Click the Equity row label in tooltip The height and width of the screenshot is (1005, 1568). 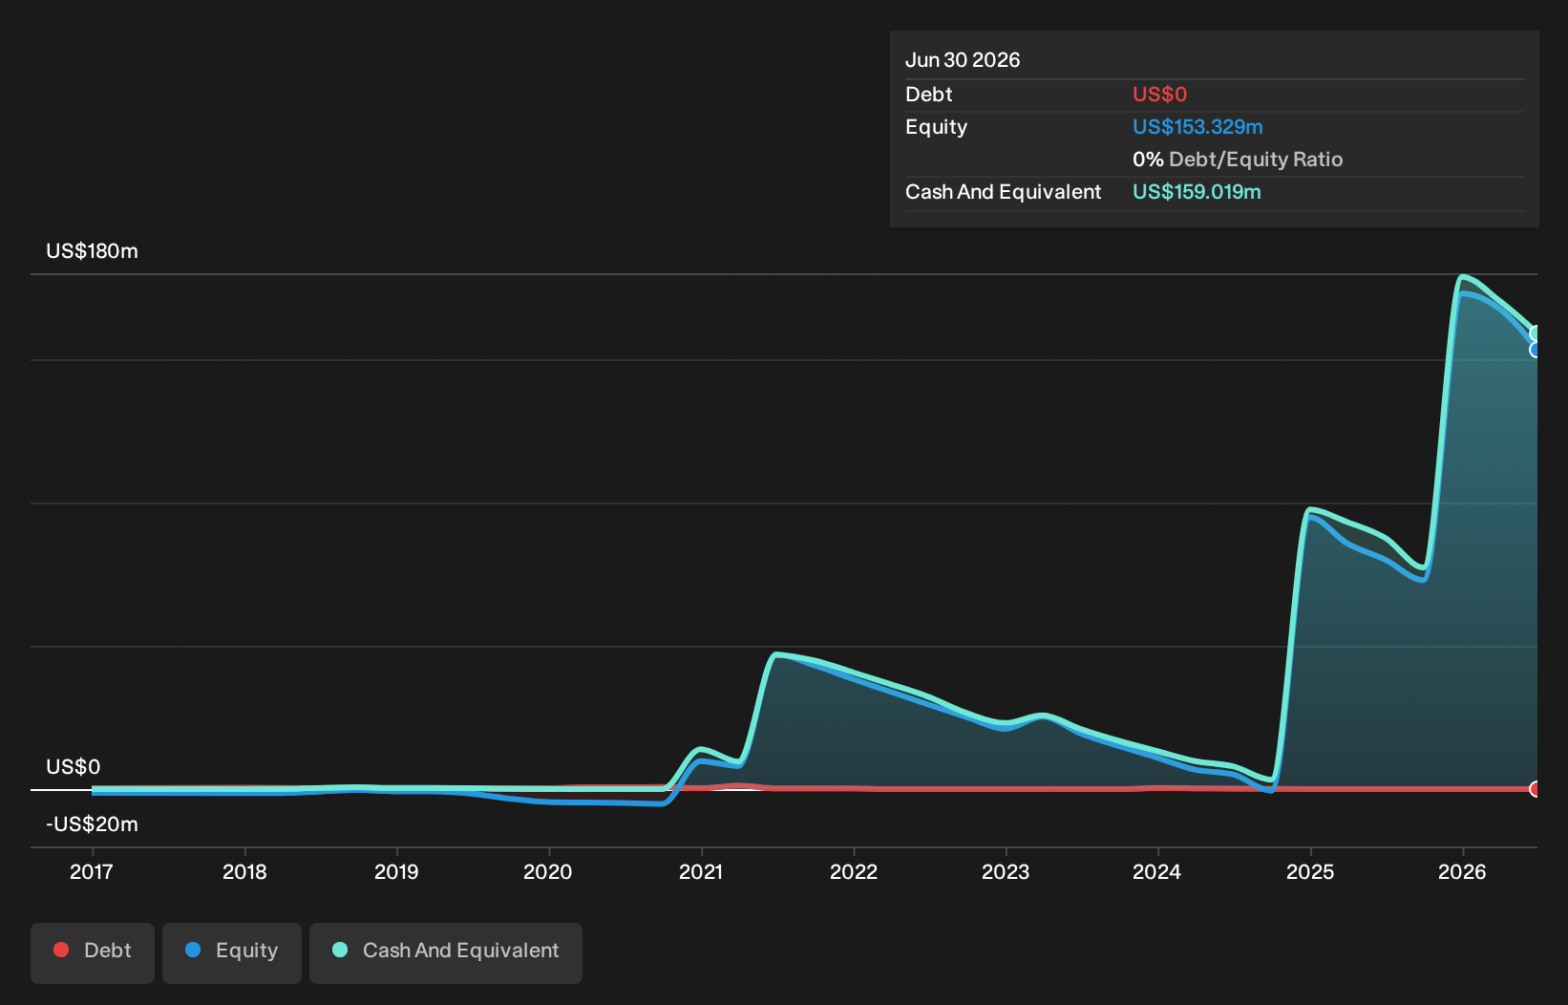[936, 127]
